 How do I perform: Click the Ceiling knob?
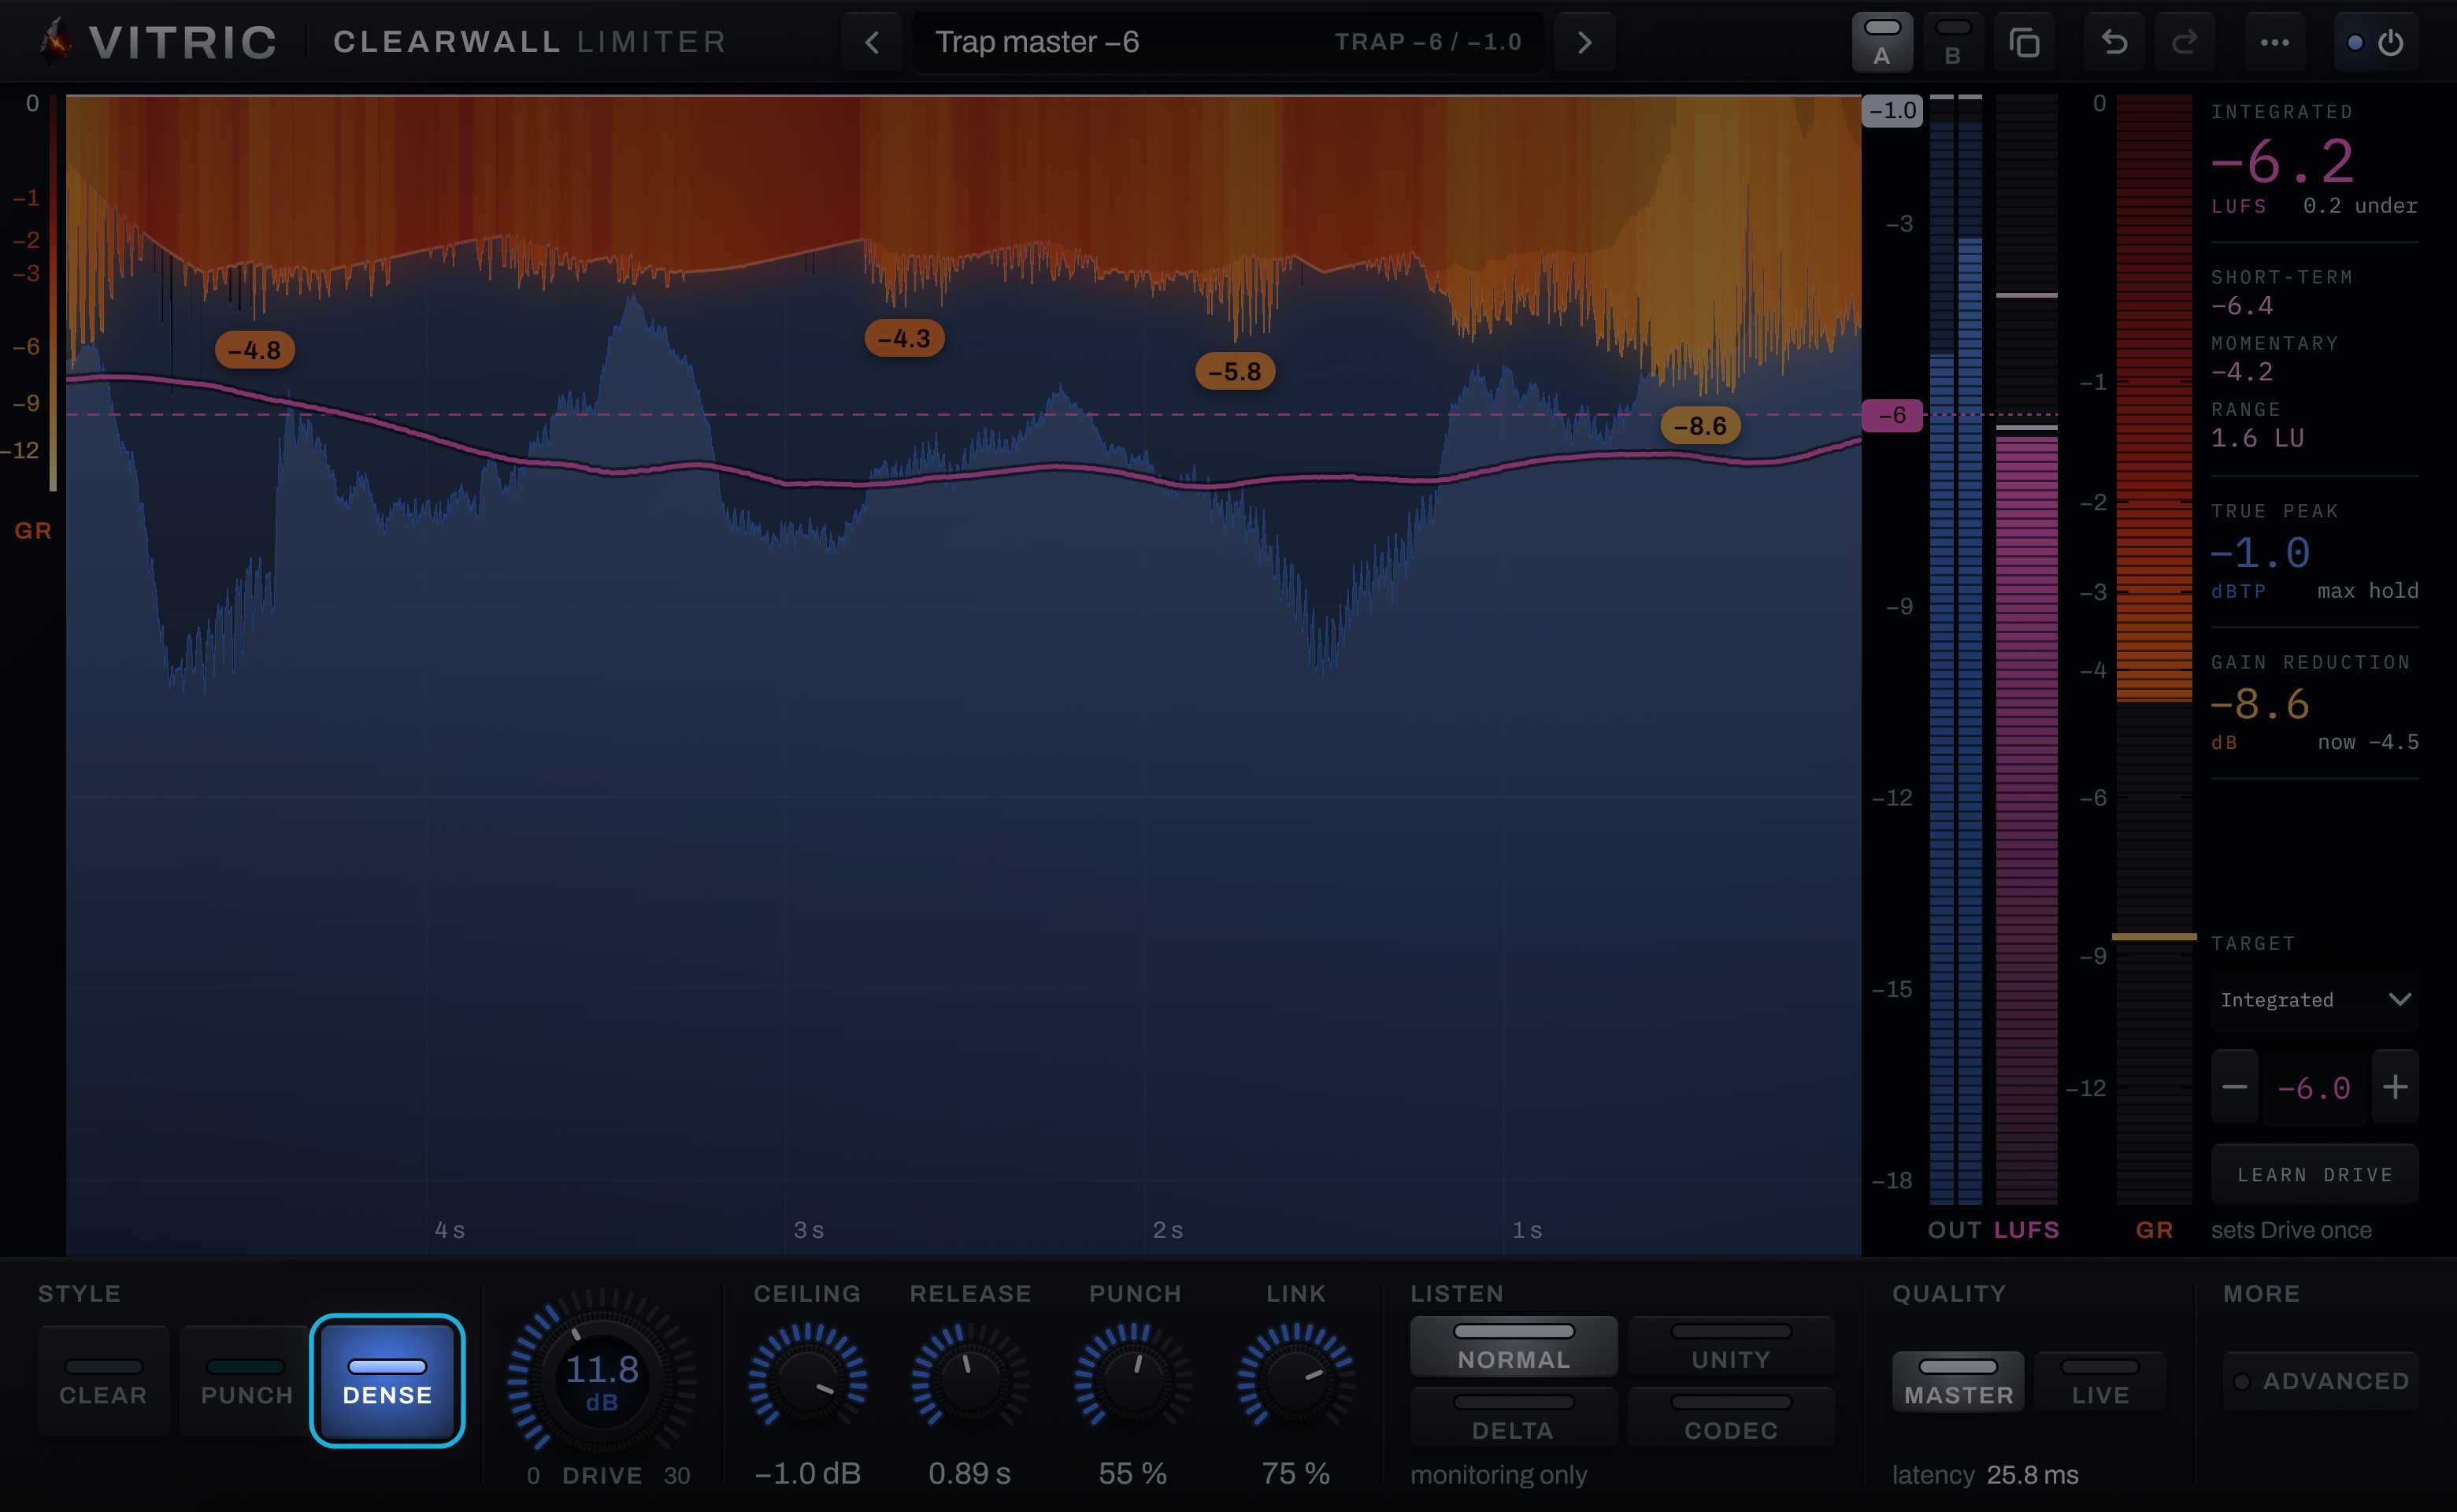(x=807, y=1381)
